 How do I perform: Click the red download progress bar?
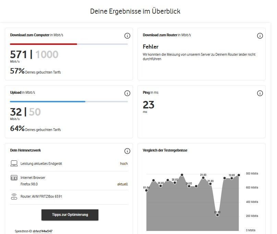point(44,44)
